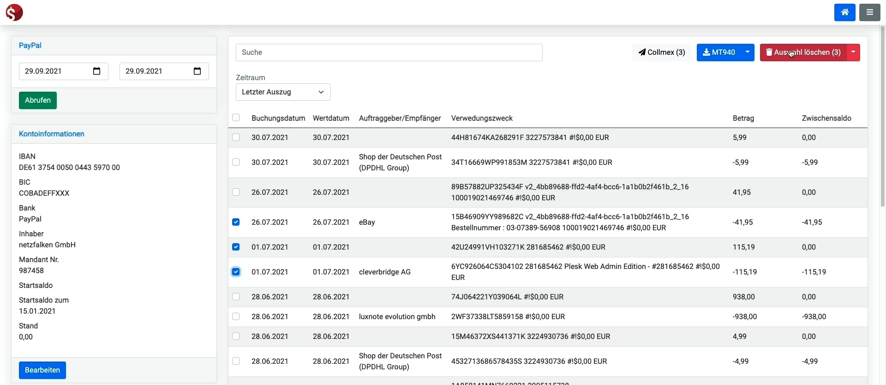Select the IBAN value DE61 3754 0050 0443 5970 00
The image size is (886, 385).
(x=69, y=168)
